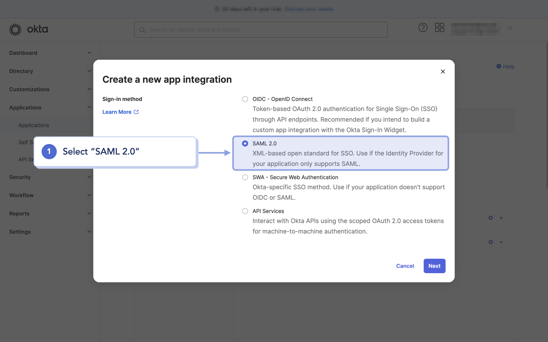Open the Learn More link
This screenshot has width=548, height=342.
tap(116, 112)
